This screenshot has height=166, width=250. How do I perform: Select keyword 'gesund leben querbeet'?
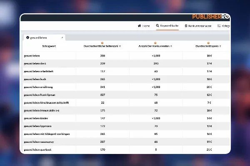pos(37,150)
